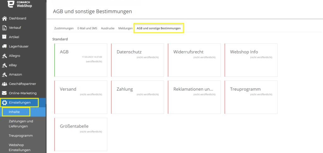This screenshot has width=323, height=153.
Task: Click the eBay gavel icon
Action: [4, 65]
